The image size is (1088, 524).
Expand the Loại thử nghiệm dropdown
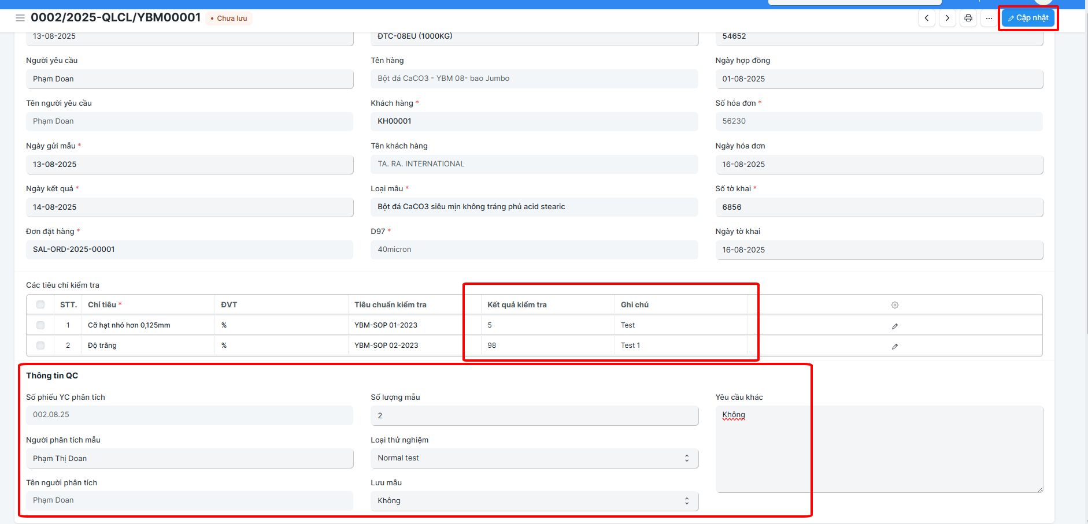pos(534,458)
